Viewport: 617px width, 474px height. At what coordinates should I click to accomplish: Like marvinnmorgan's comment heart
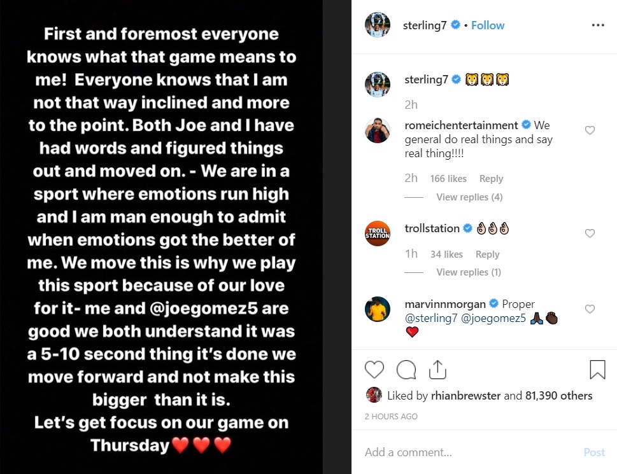pyautogui.click(x=590, y=309)
